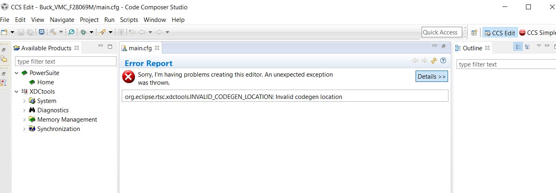Viewport: 556px width, 193px height.
Task: Close the main.cfg editor tab
Action: point(157,48)
